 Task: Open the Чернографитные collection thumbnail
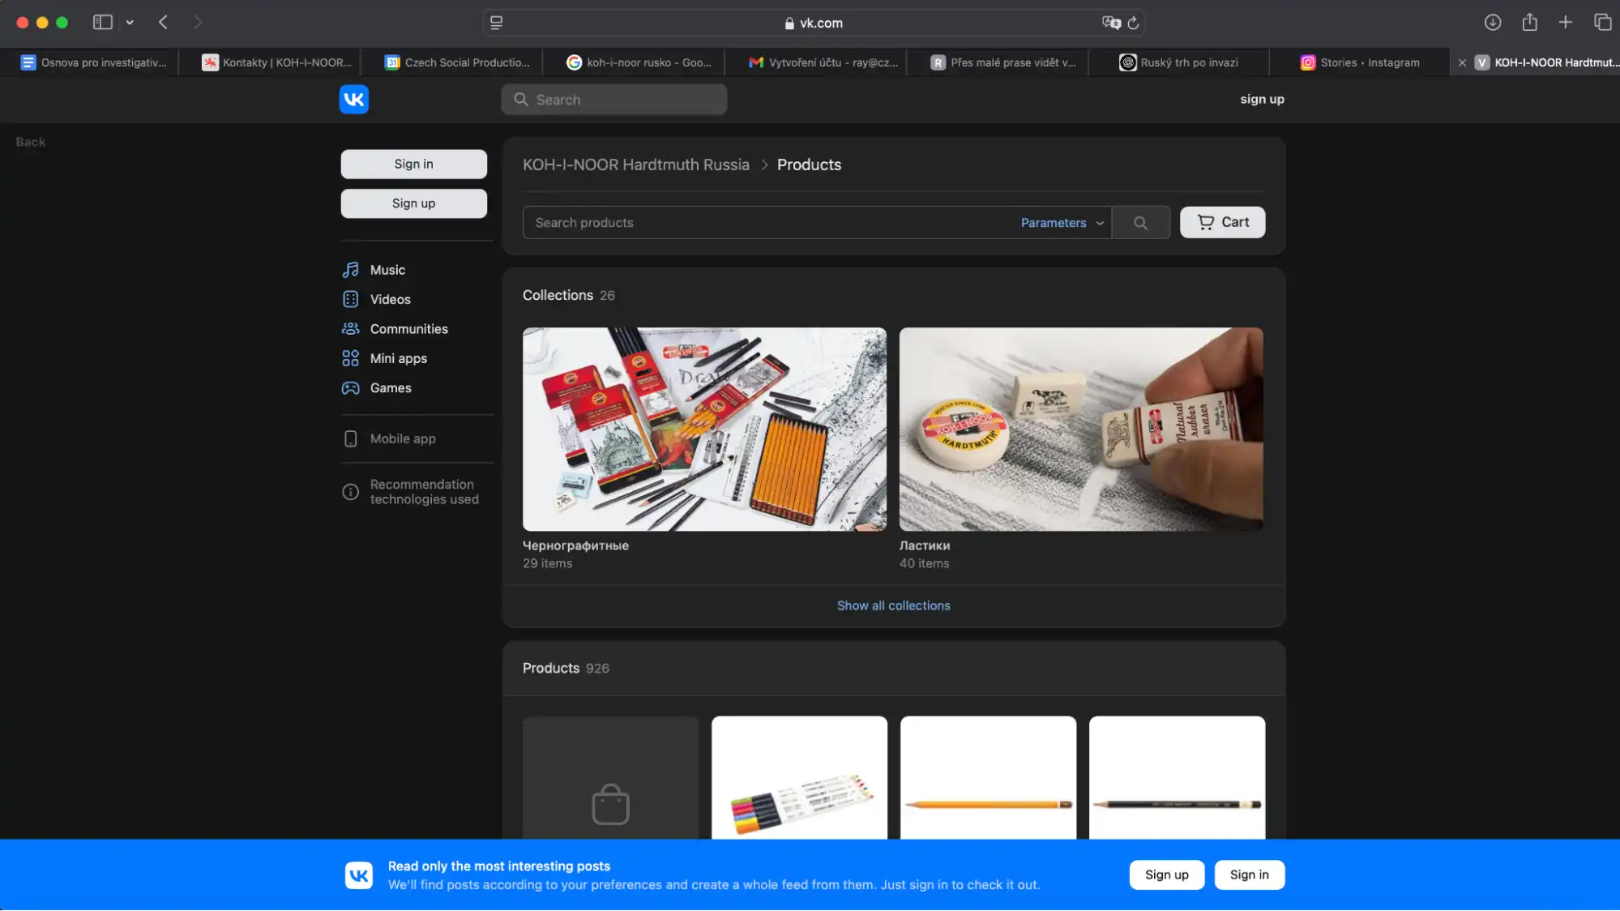pos(704,430)
